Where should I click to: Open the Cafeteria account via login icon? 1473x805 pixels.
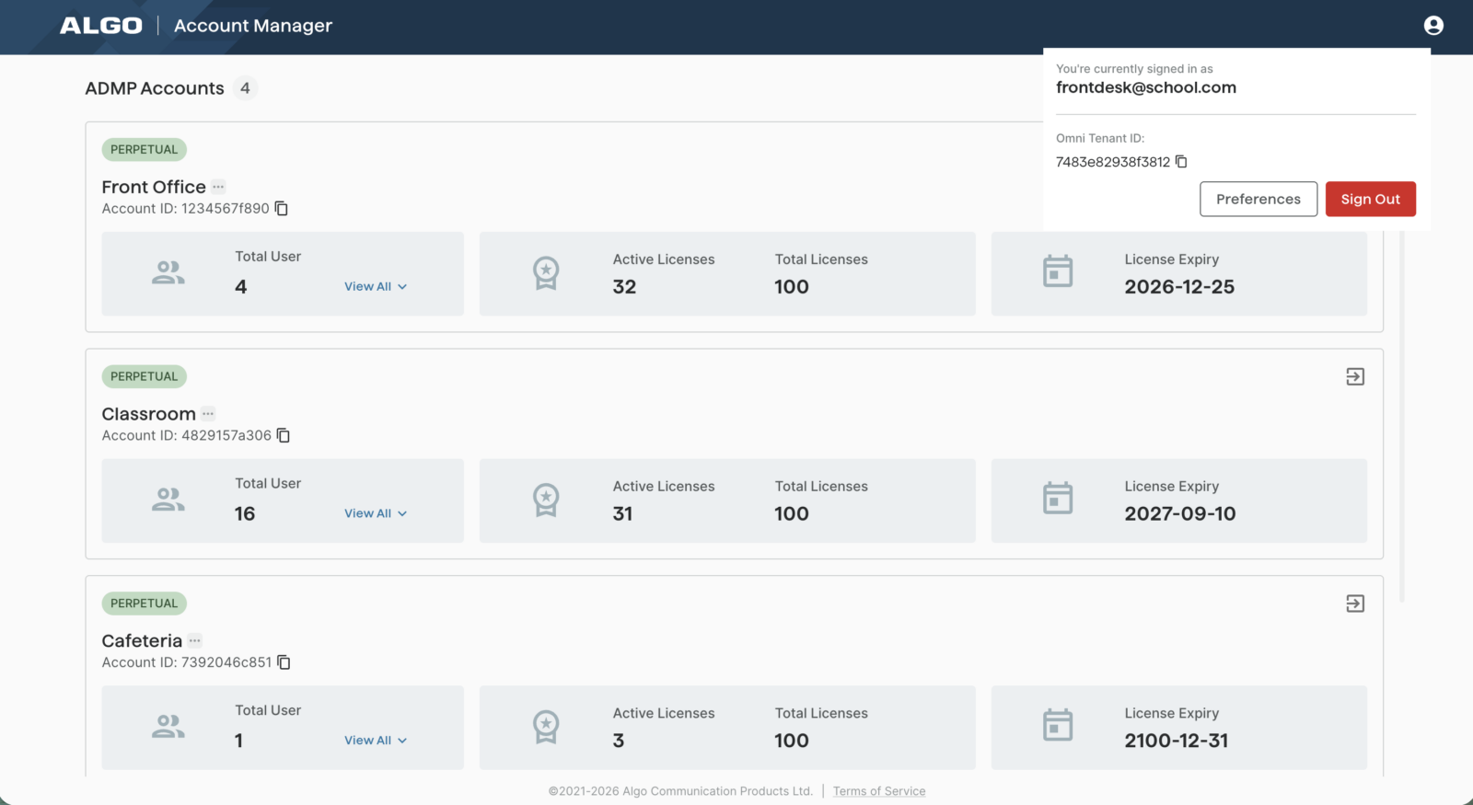click(x=1354, y=604)
